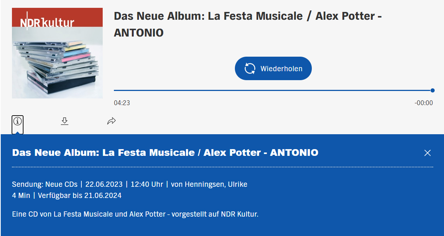Screen dimensions: 444x236
Task: Click the NDR Kultur logo on the cover
Action: click(x=47, y=22)
